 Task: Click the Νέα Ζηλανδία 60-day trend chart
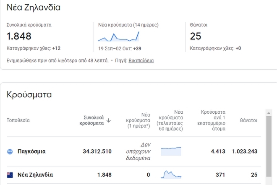[171, 175]
